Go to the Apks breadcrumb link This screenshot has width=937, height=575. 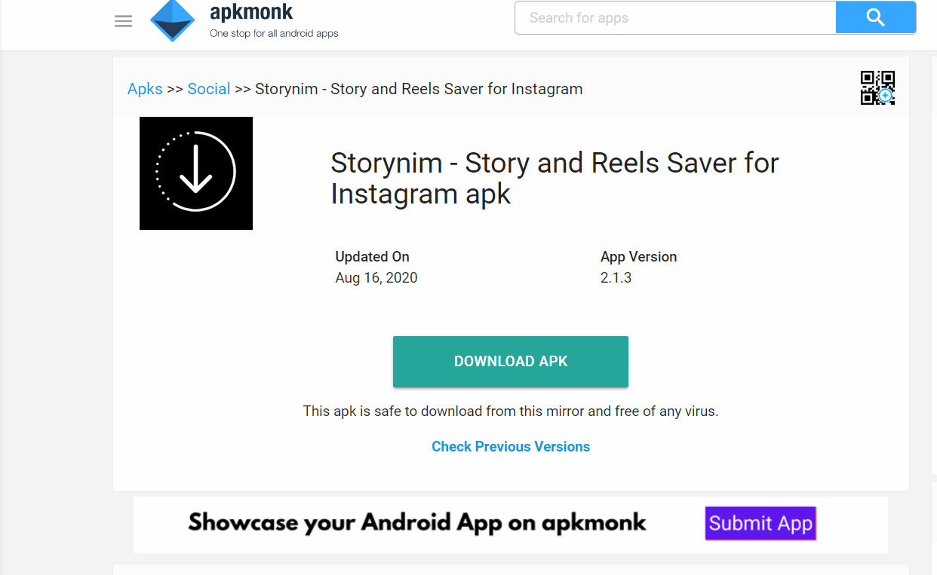(145, 89)
